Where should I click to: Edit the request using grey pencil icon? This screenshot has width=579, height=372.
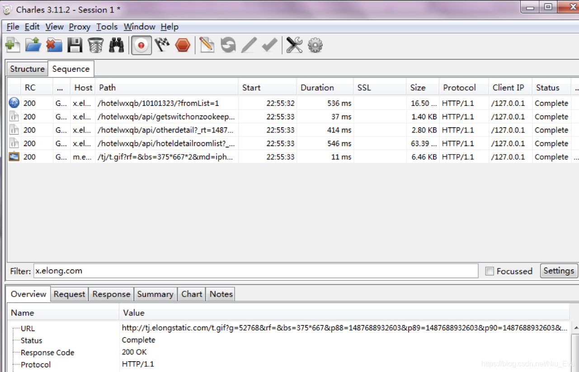click(x=249, y=45)
